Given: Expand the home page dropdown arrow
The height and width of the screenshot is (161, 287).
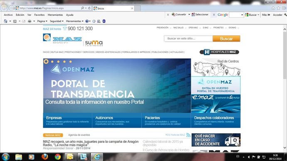Looking at the screenshot, I should 10,21.
